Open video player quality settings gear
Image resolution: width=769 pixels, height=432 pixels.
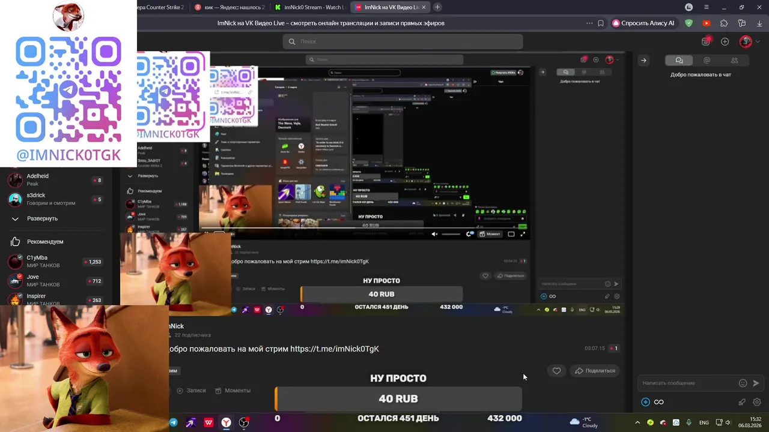(x=469, y=234)
